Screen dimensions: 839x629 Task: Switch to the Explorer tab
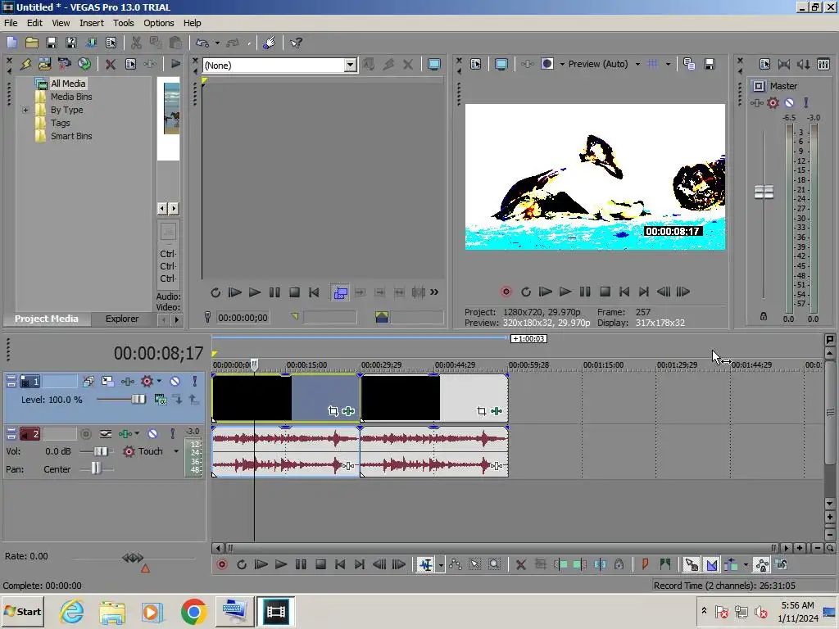pyautogui.click(x=122, y=319)
